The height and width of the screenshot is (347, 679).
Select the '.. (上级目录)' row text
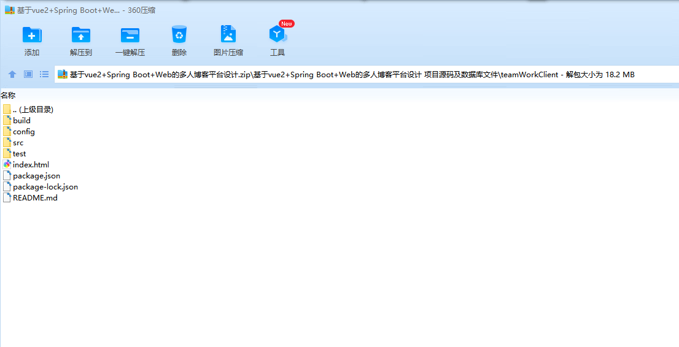pyautogui.click(x=33, y=110)
